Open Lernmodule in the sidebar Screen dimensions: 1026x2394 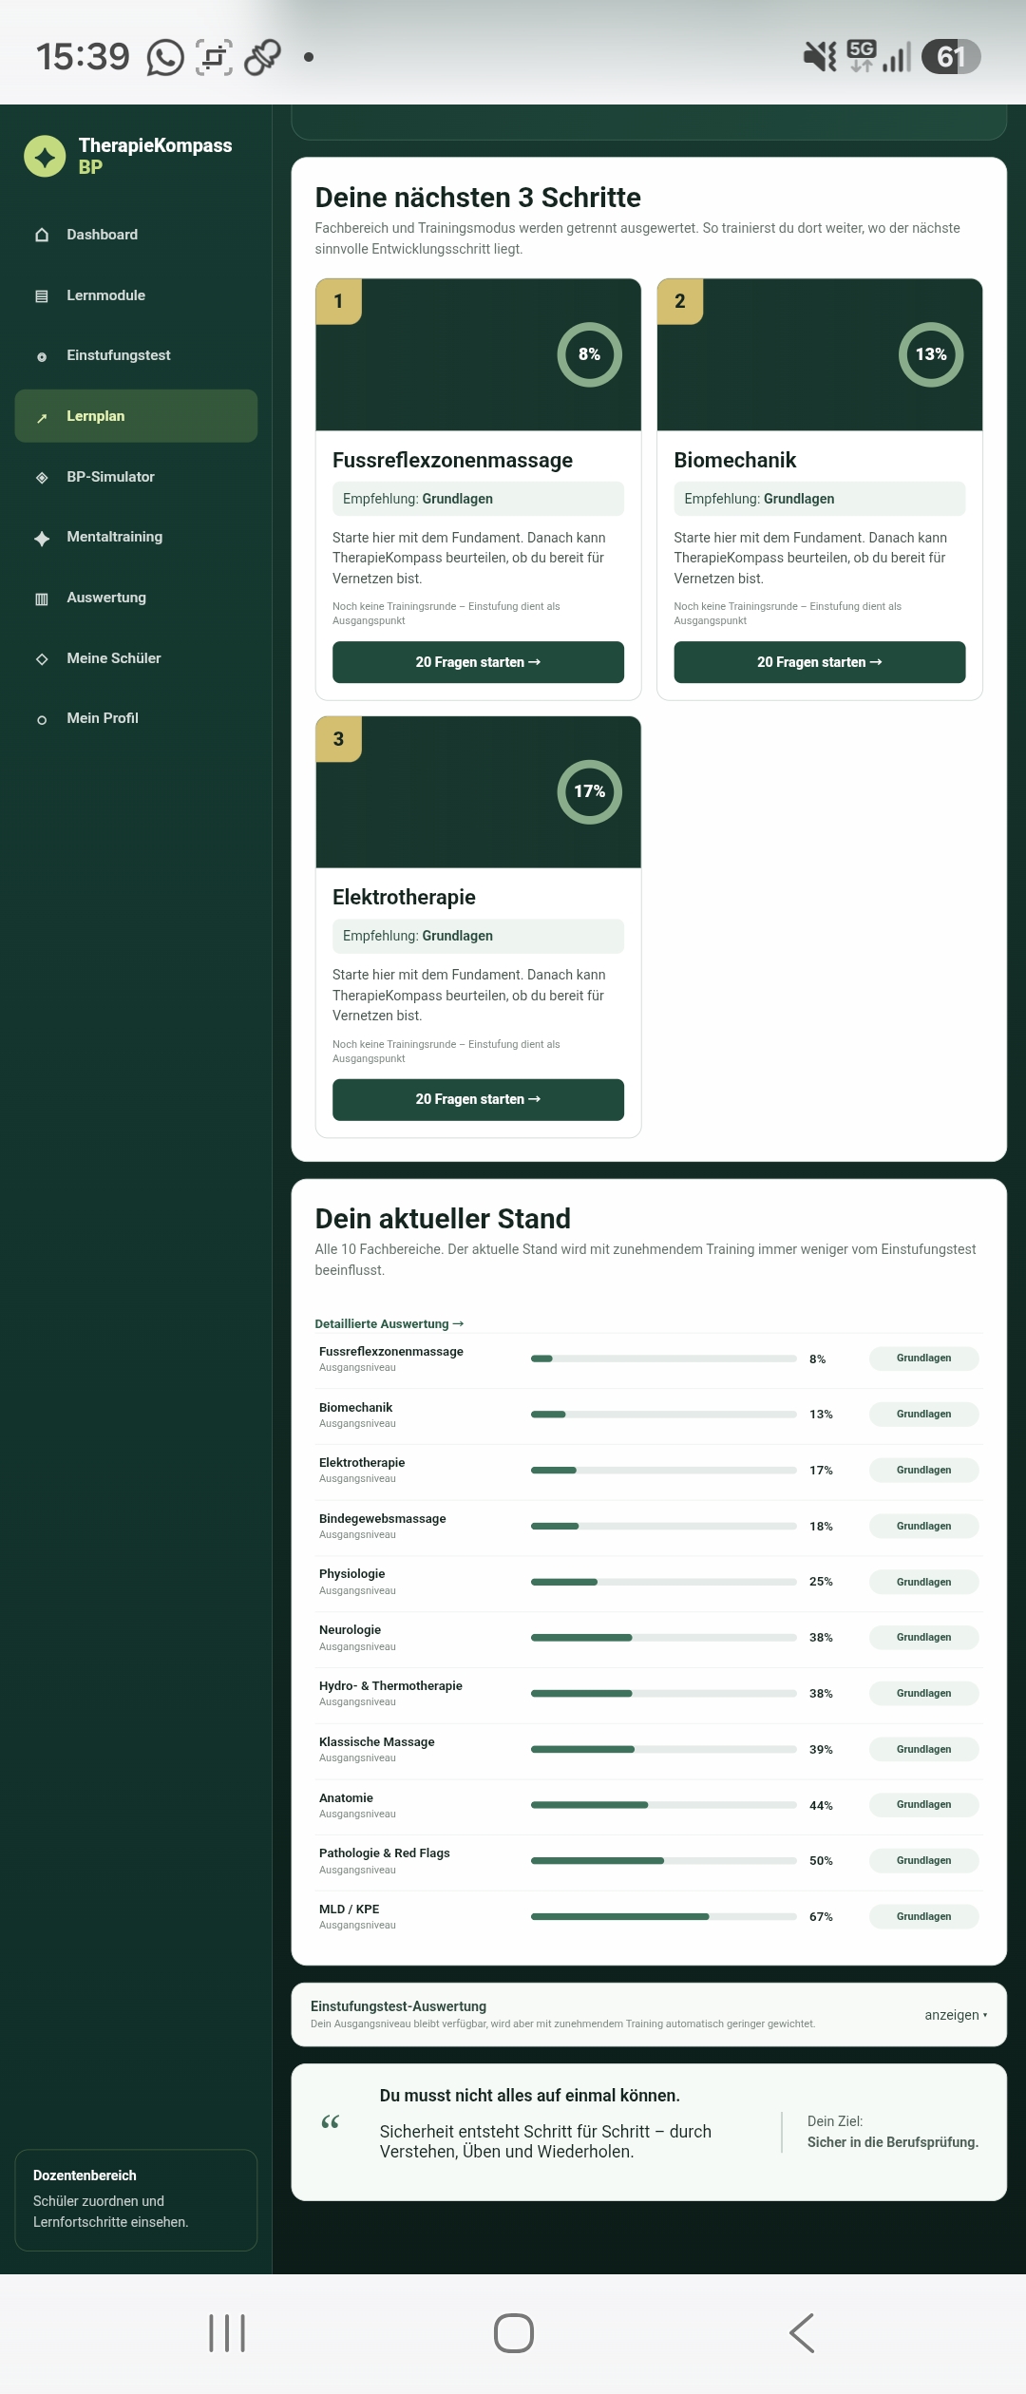tap(136, 295)
